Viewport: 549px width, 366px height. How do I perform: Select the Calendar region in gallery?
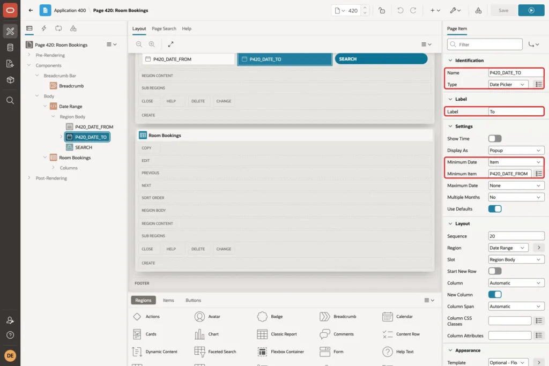[397, 317]
